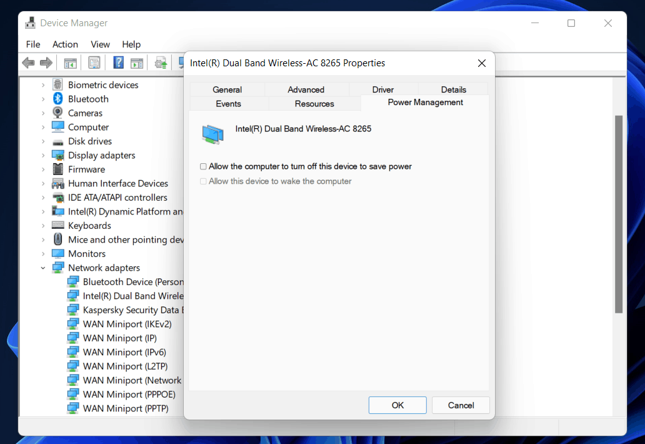
Task: Click the Keyboards category icon
Action: pyautogui.click(x=58, y=226)
